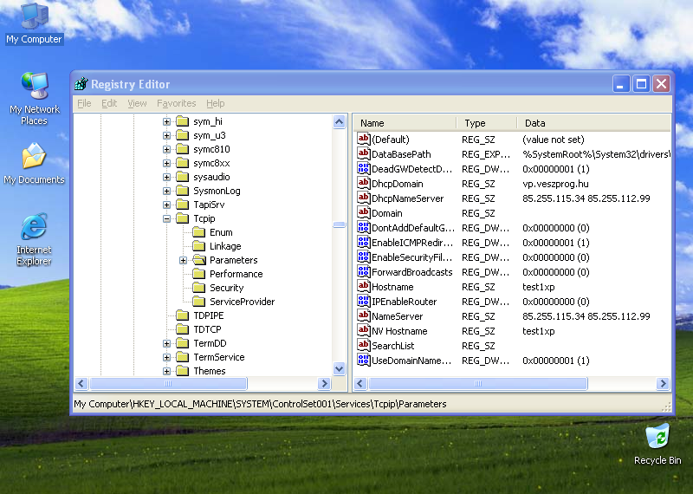Select the Performance subkey
Image resolution: width=693 pixels, height=494 pixels.
236,274
